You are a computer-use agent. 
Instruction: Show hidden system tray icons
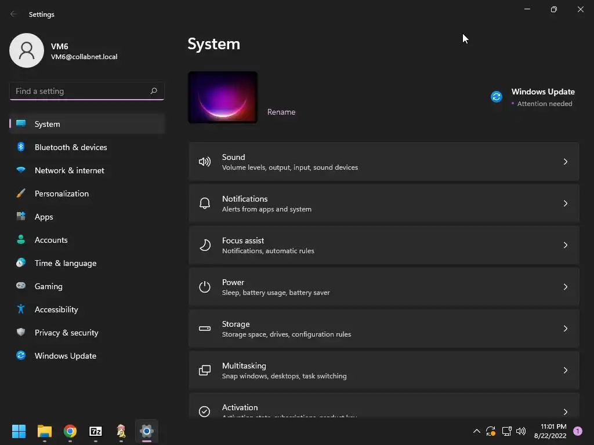click(477, 431)
